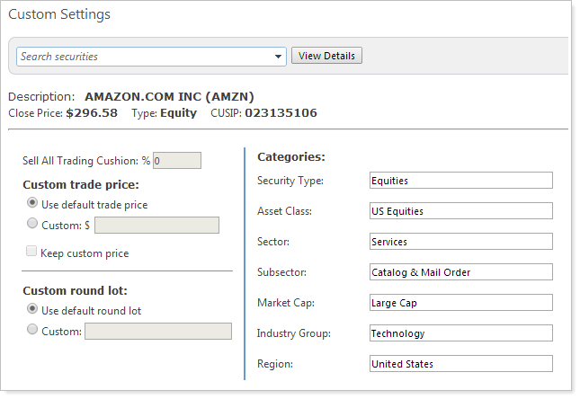The width and height of the screenshot is (580, 399).
Task: Click the Industry Group Technology field
Action: 460,333
